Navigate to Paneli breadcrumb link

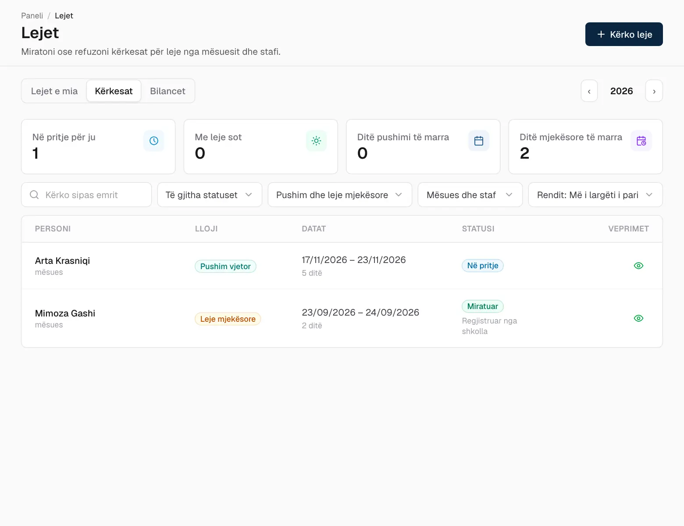click(x=32, y=16)
